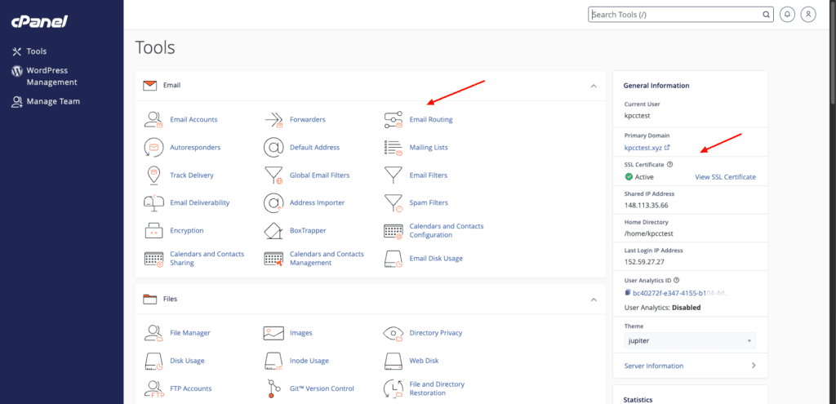The image size is (836, 404).
Task: Open the Email Filters funnel icon
Action: 393,175
